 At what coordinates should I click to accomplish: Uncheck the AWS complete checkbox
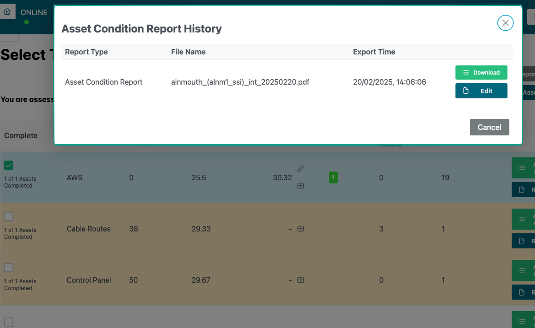click(9, 165)
